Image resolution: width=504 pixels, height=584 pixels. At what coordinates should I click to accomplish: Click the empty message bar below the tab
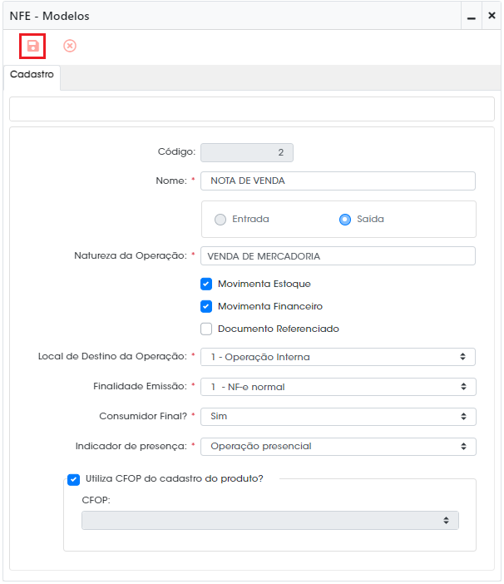(252, 109)
